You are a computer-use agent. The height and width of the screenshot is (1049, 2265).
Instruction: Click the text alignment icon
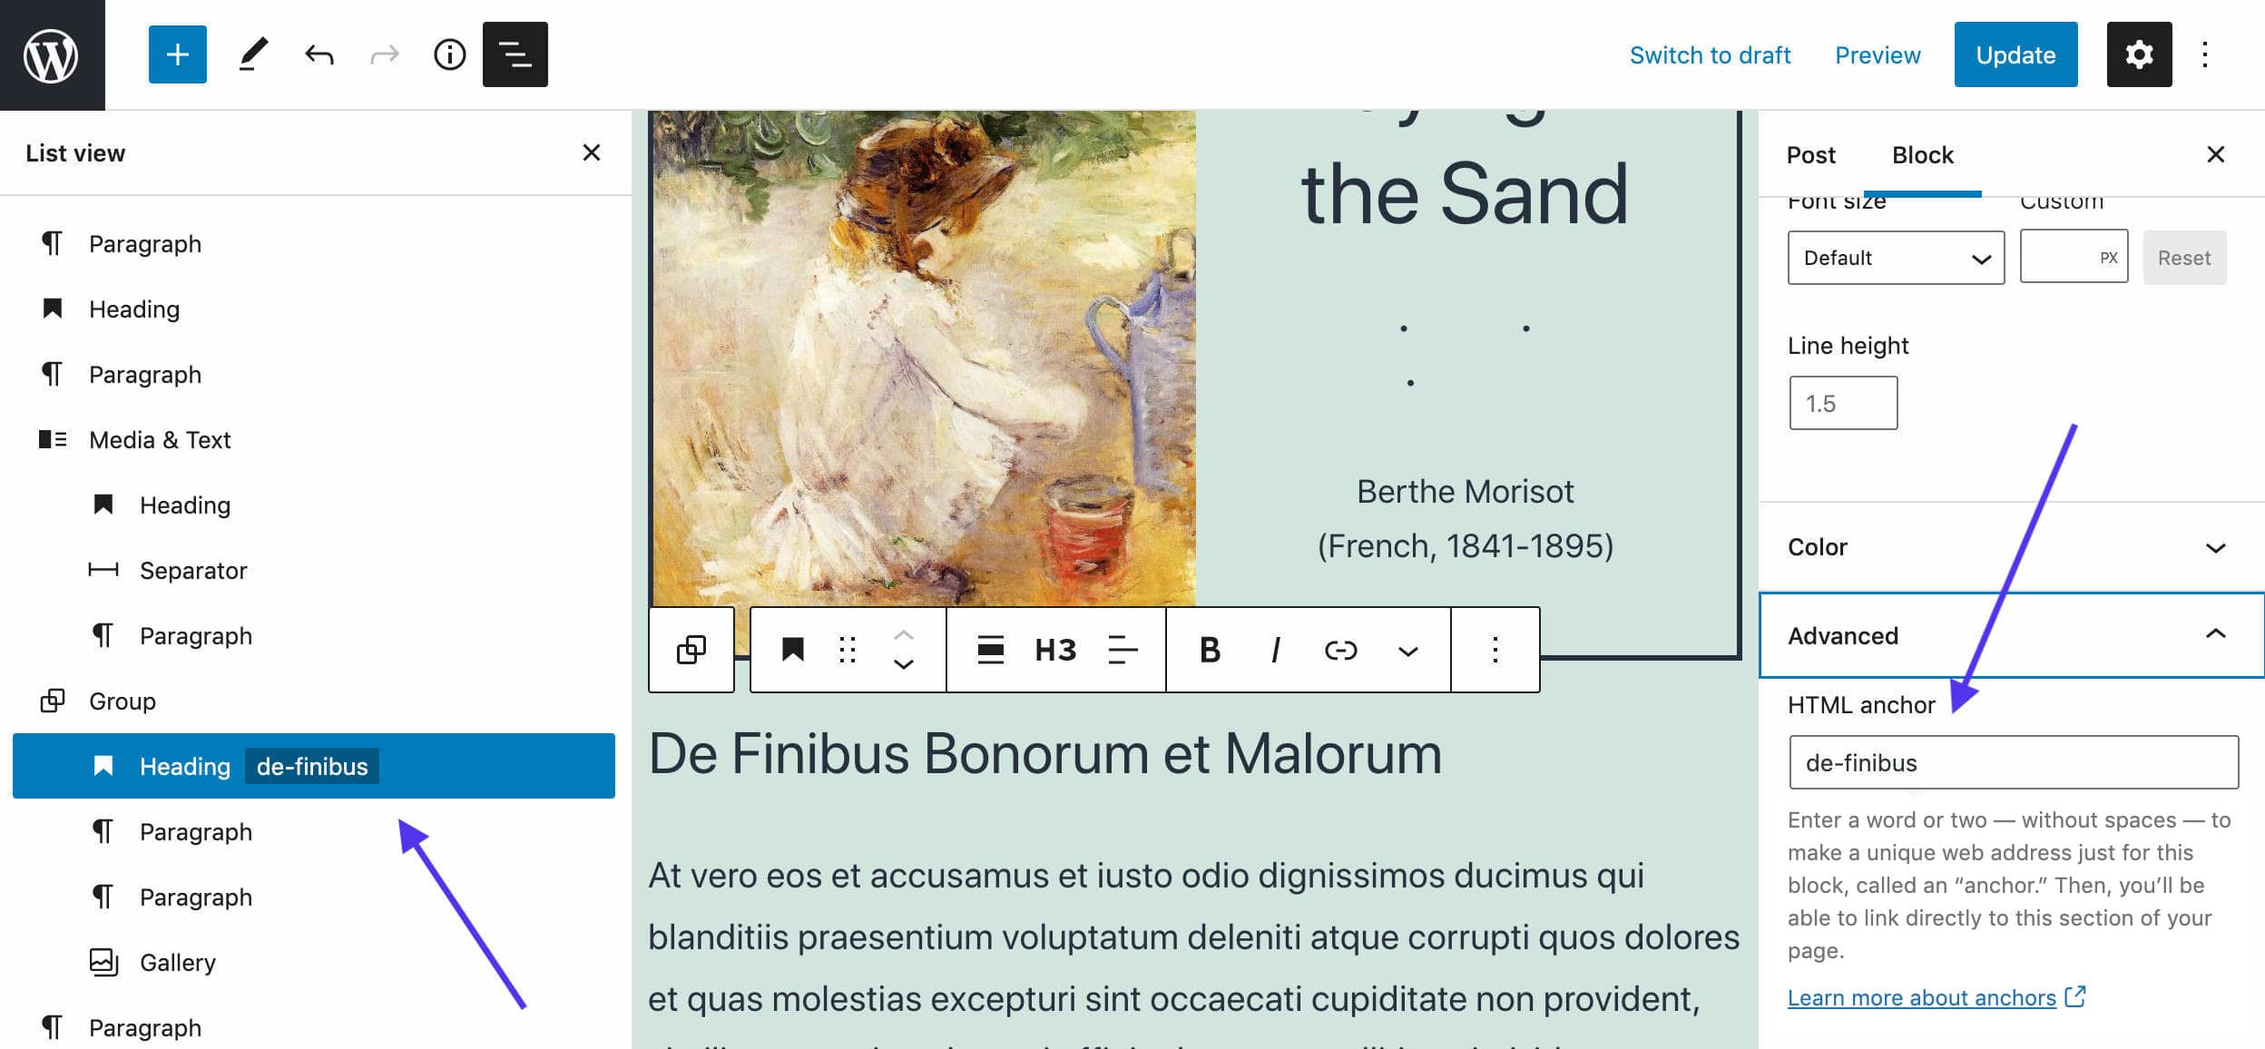(1121, 649)
